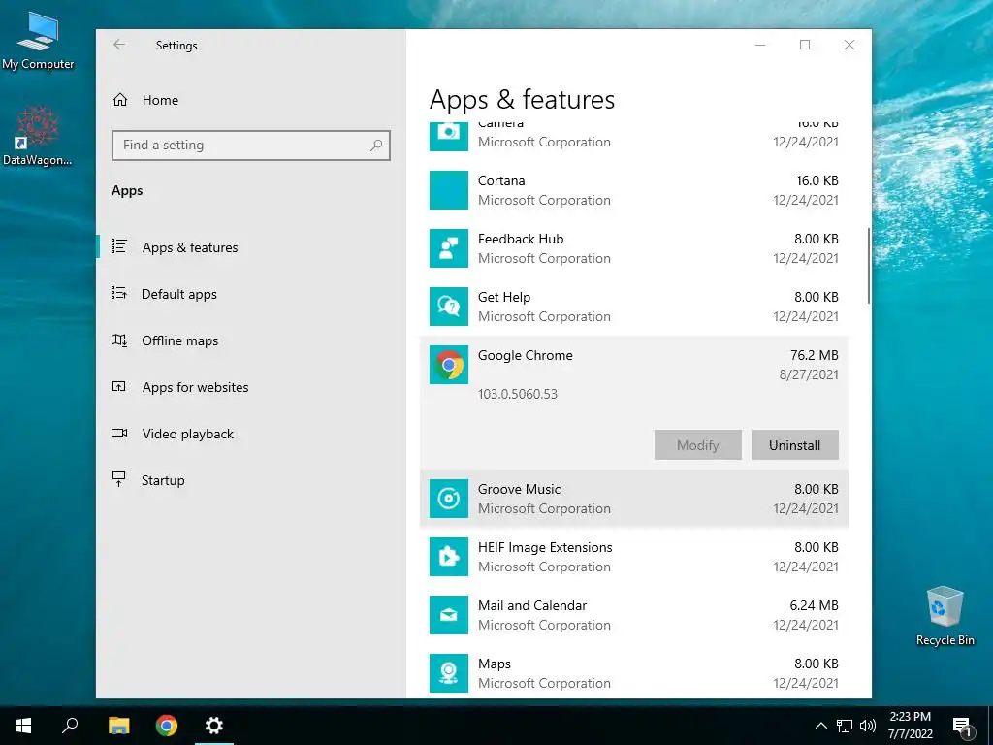This screenshot has height=745, width=993.
Task: Open File Explorer from the taskbar
Action: pos(118,726)
